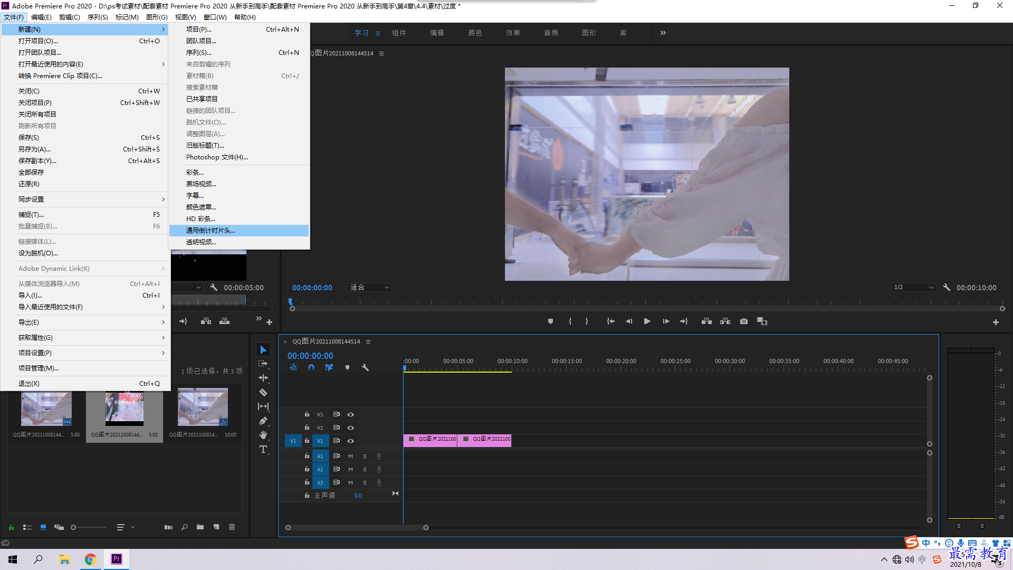This screenshot has height=570, width=1013.
Task: Open the 编辑(E) menu
Action: [x=41, y=17]
